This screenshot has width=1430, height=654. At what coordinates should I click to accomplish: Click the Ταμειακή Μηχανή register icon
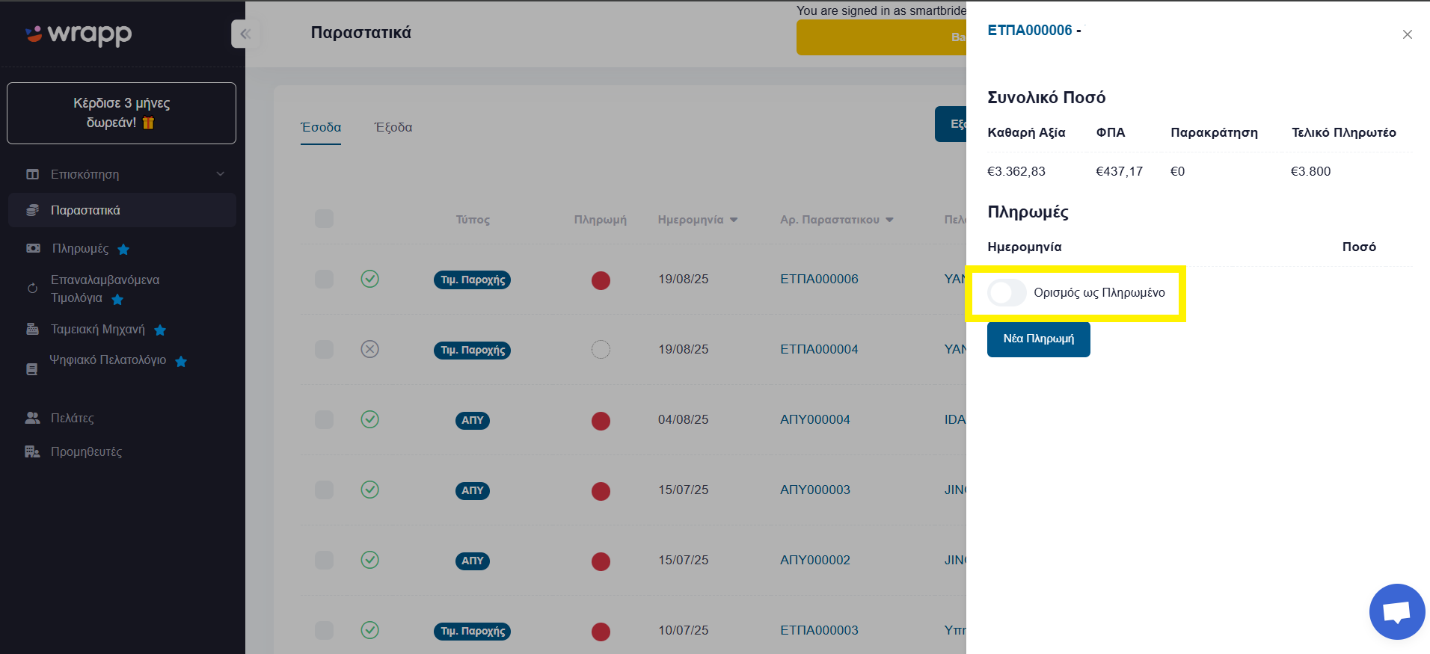tap(32, 329)
